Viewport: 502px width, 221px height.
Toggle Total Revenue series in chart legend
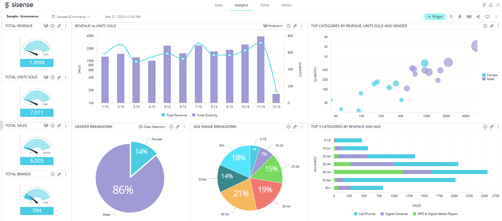click(174, 115)
